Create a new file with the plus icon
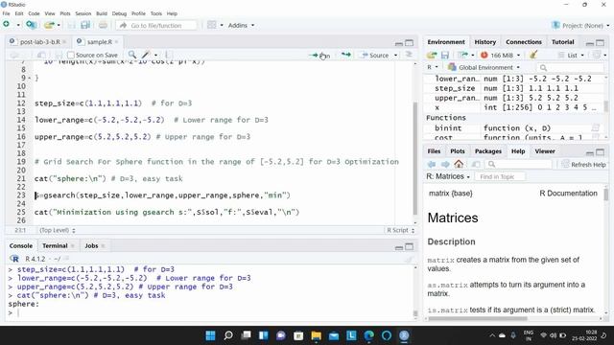 [x=7, y=24]
